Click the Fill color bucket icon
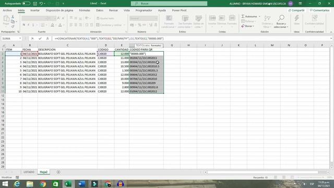The width and height of the screenshot is (334, 188). pos(52,25)
